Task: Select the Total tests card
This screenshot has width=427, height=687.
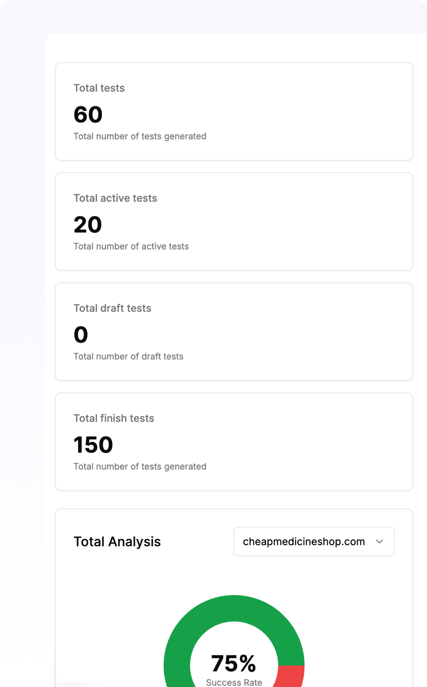Action: tap(234, 112)
